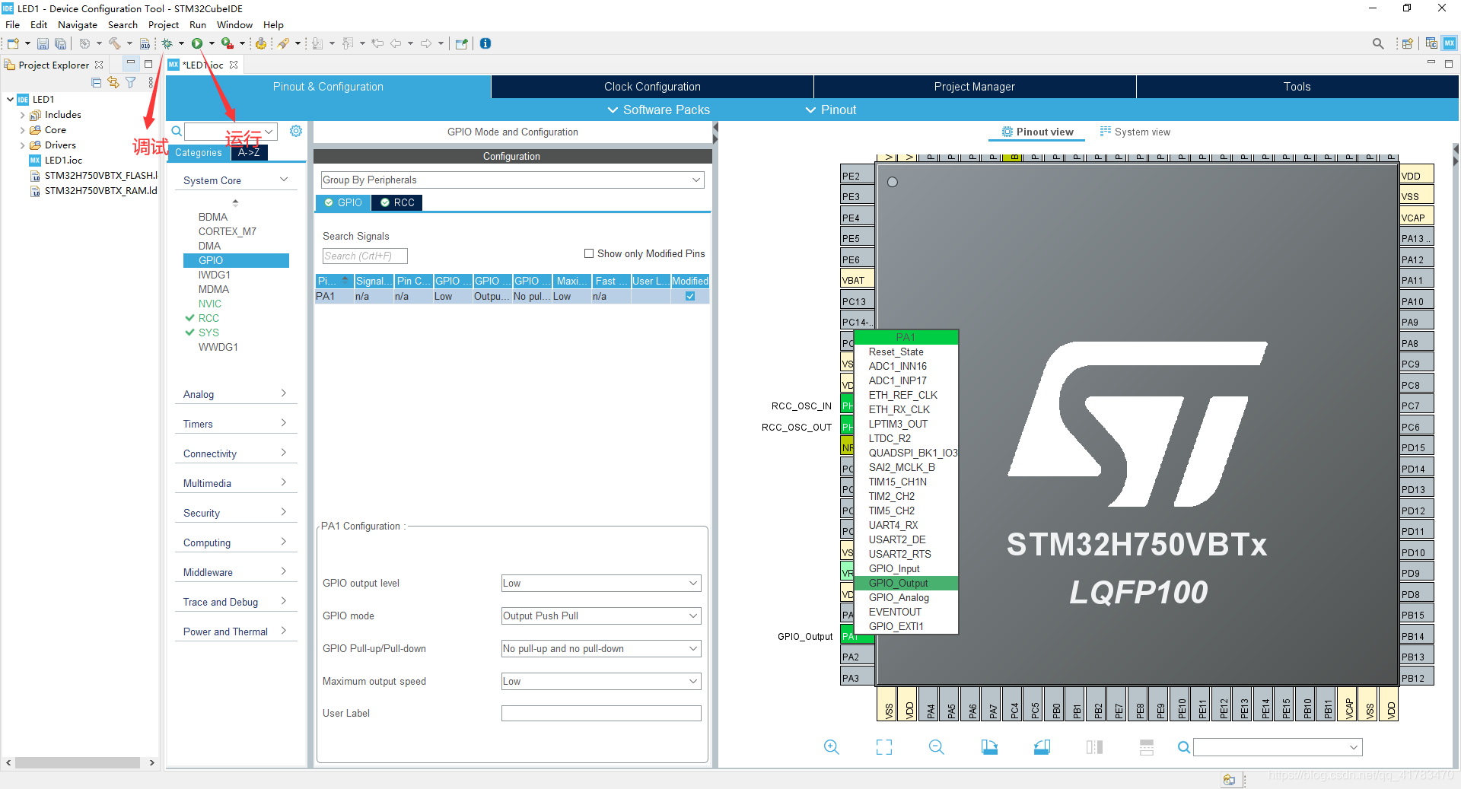Screen dimensions: 1461x789
Task: Open the Project menu
Action: [x=164, y=25]
